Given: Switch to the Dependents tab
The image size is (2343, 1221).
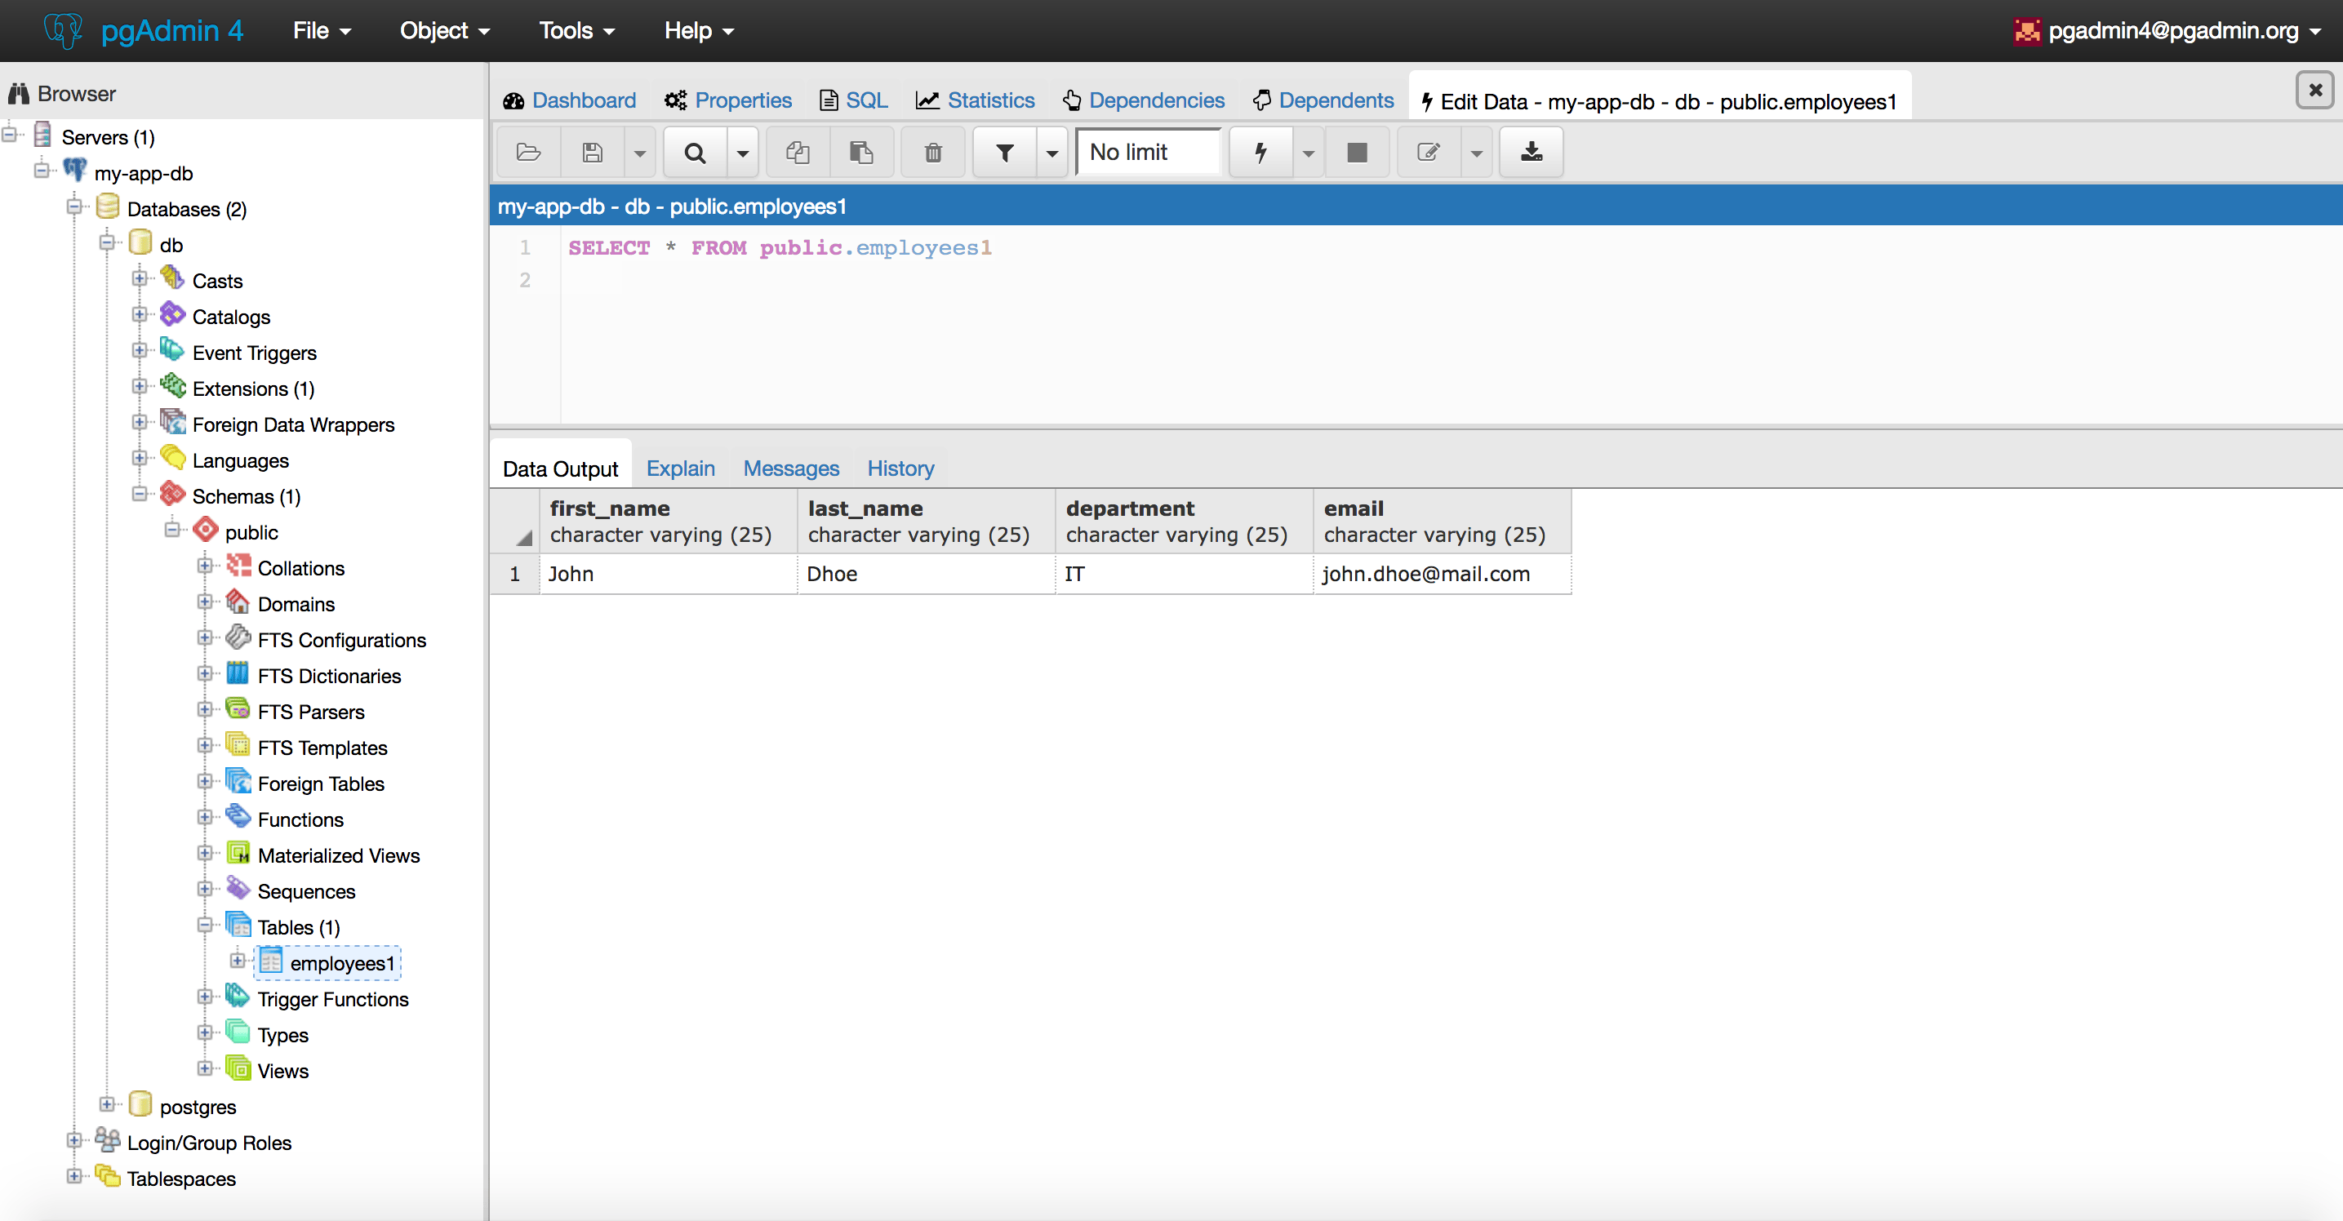Looking at the screenshot, I should [1323, 100].
